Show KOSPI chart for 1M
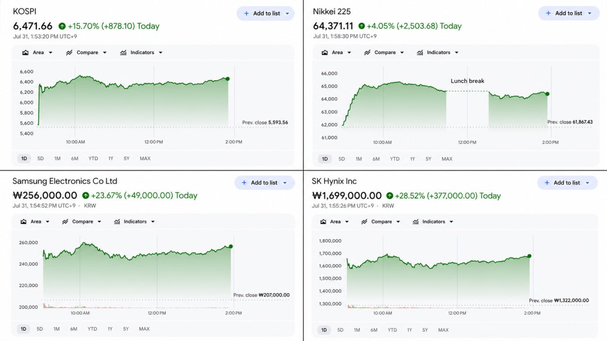The image size is (607, 341). pos(57,159)
